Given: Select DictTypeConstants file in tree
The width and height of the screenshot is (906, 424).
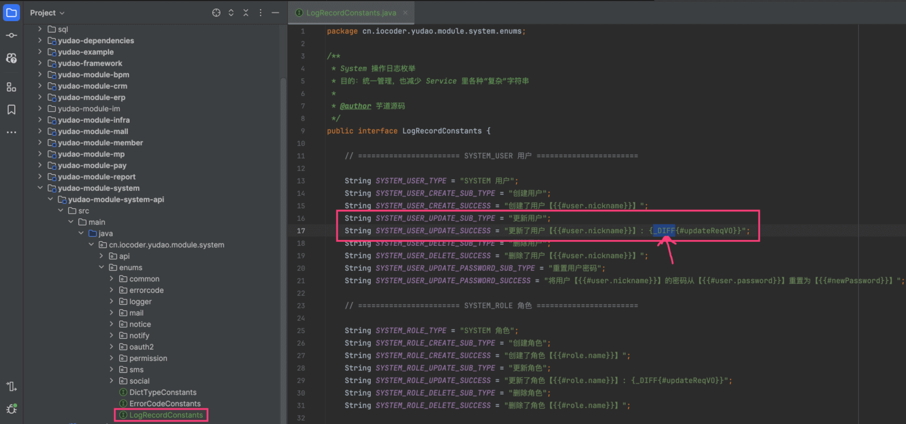Looking at the screenshot, I should coord(162,392).
